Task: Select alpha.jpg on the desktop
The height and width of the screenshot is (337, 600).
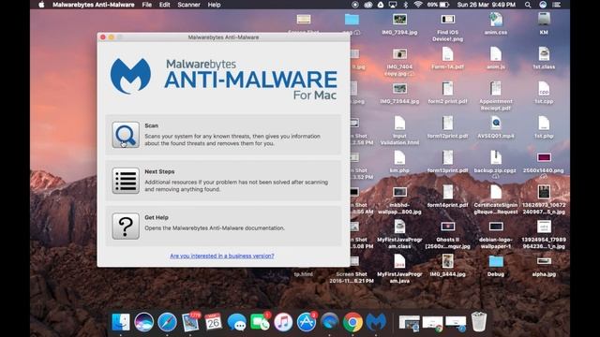Action: (x=544, y=261)
